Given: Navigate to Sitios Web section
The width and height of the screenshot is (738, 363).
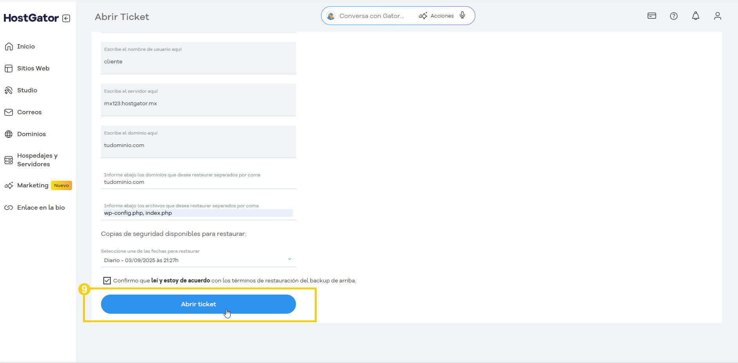Looking at the screenshot, I should [33, 68].
